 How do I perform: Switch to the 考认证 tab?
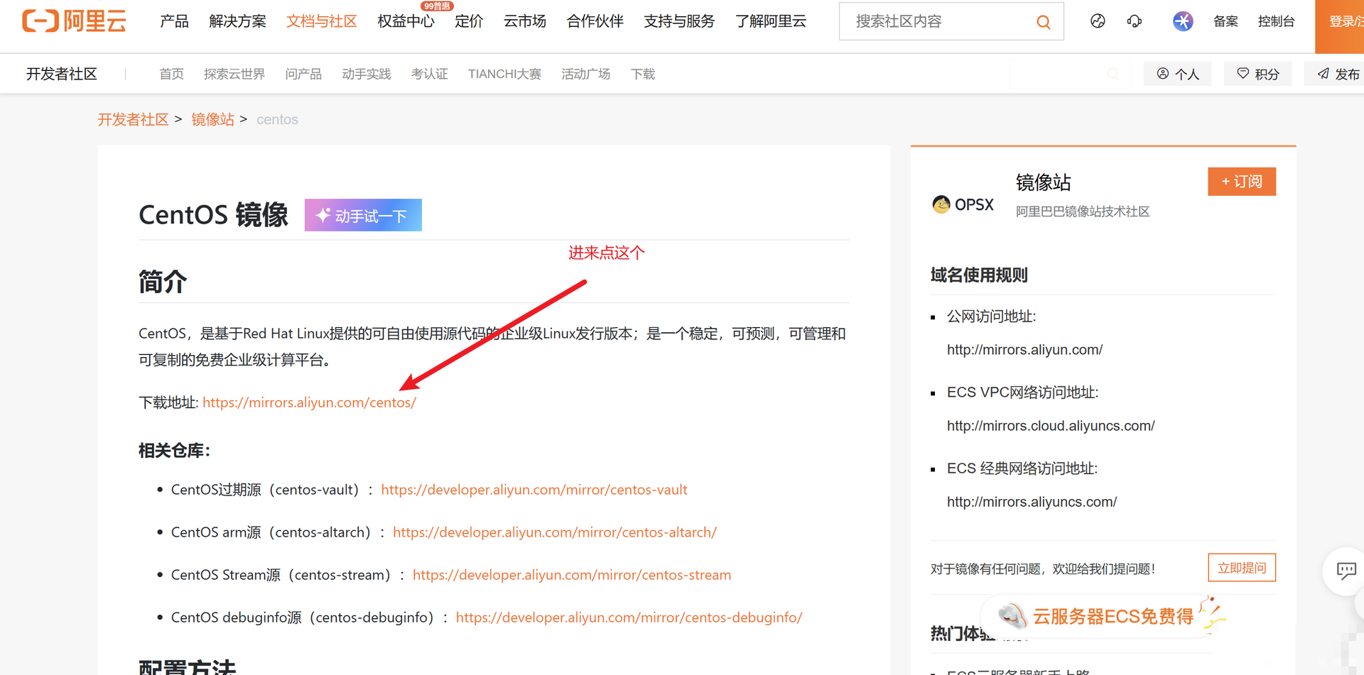click(x=430, y=74)
